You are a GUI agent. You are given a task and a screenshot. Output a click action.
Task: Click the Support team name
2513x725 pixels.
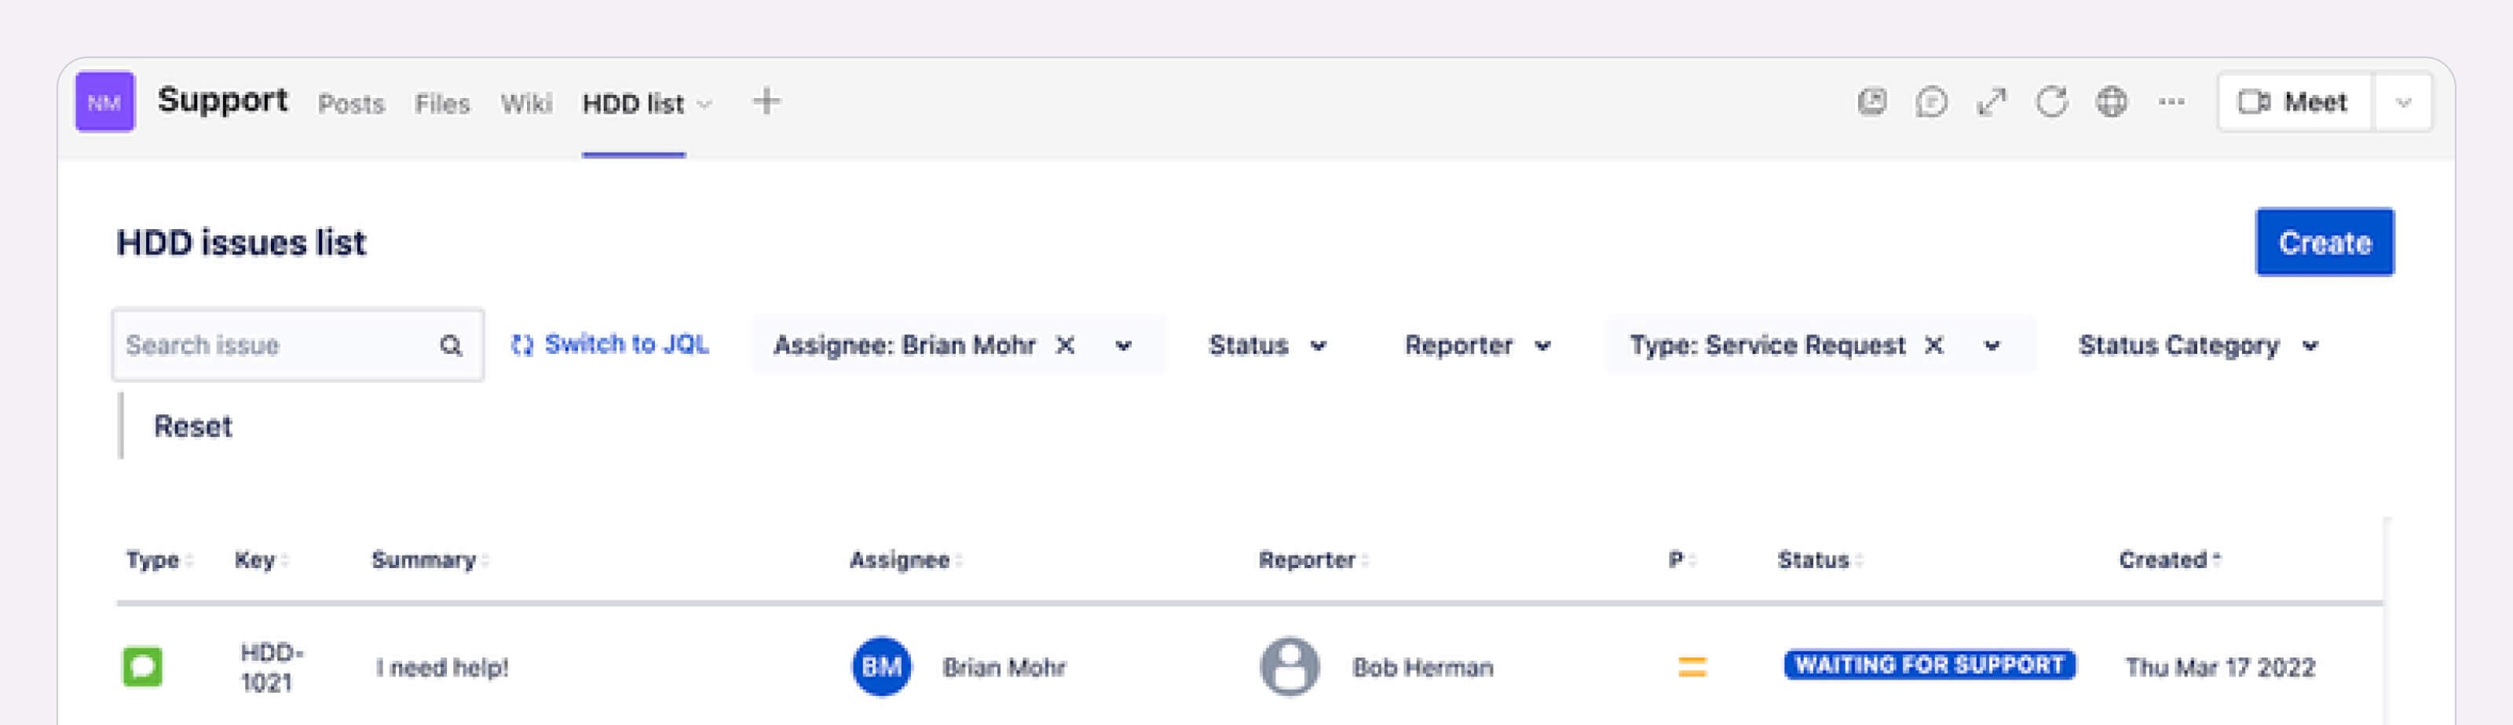(222, 100)
